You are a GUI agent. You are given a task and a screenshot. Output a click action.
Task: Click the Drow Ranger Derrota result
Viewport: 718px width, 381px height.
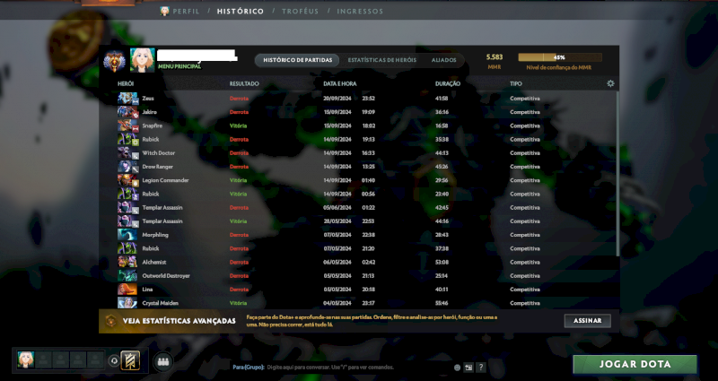coord(239,167)
